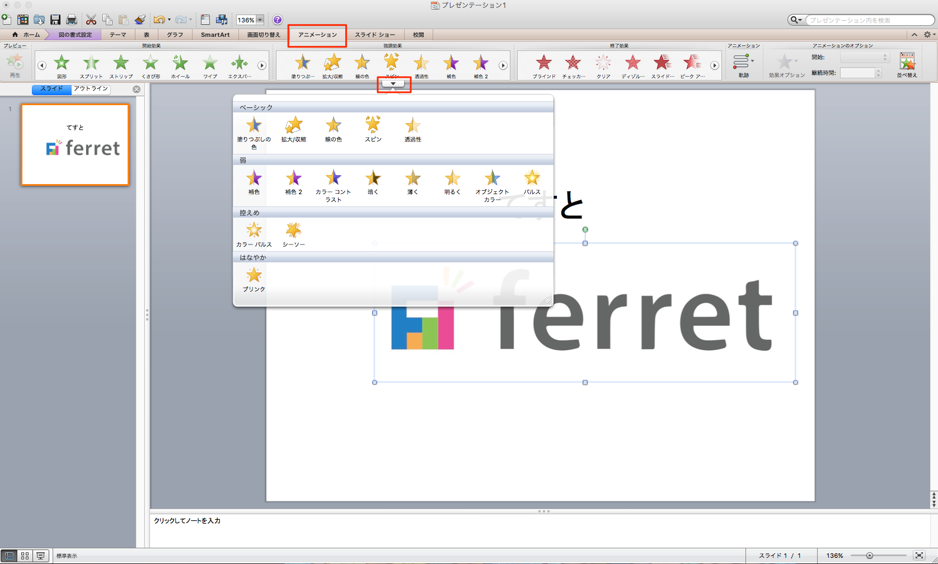Select the Format Painter brush icon
938x564 pixels.
coord(140,20)
